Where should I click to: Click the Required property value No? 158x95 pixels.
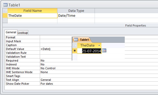point(42,61)
